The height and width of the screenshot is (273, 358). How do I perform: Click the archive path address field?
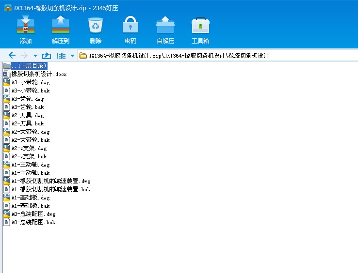[218, 55]
